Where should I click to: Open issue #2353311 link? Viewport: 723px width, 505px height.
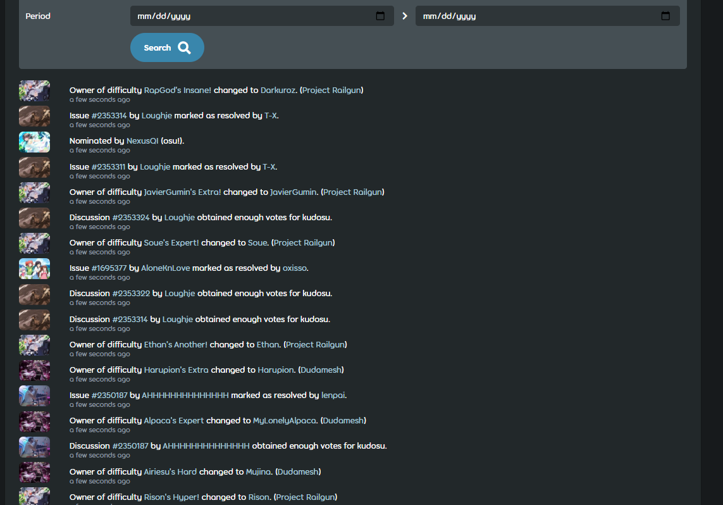pos(108,167)
